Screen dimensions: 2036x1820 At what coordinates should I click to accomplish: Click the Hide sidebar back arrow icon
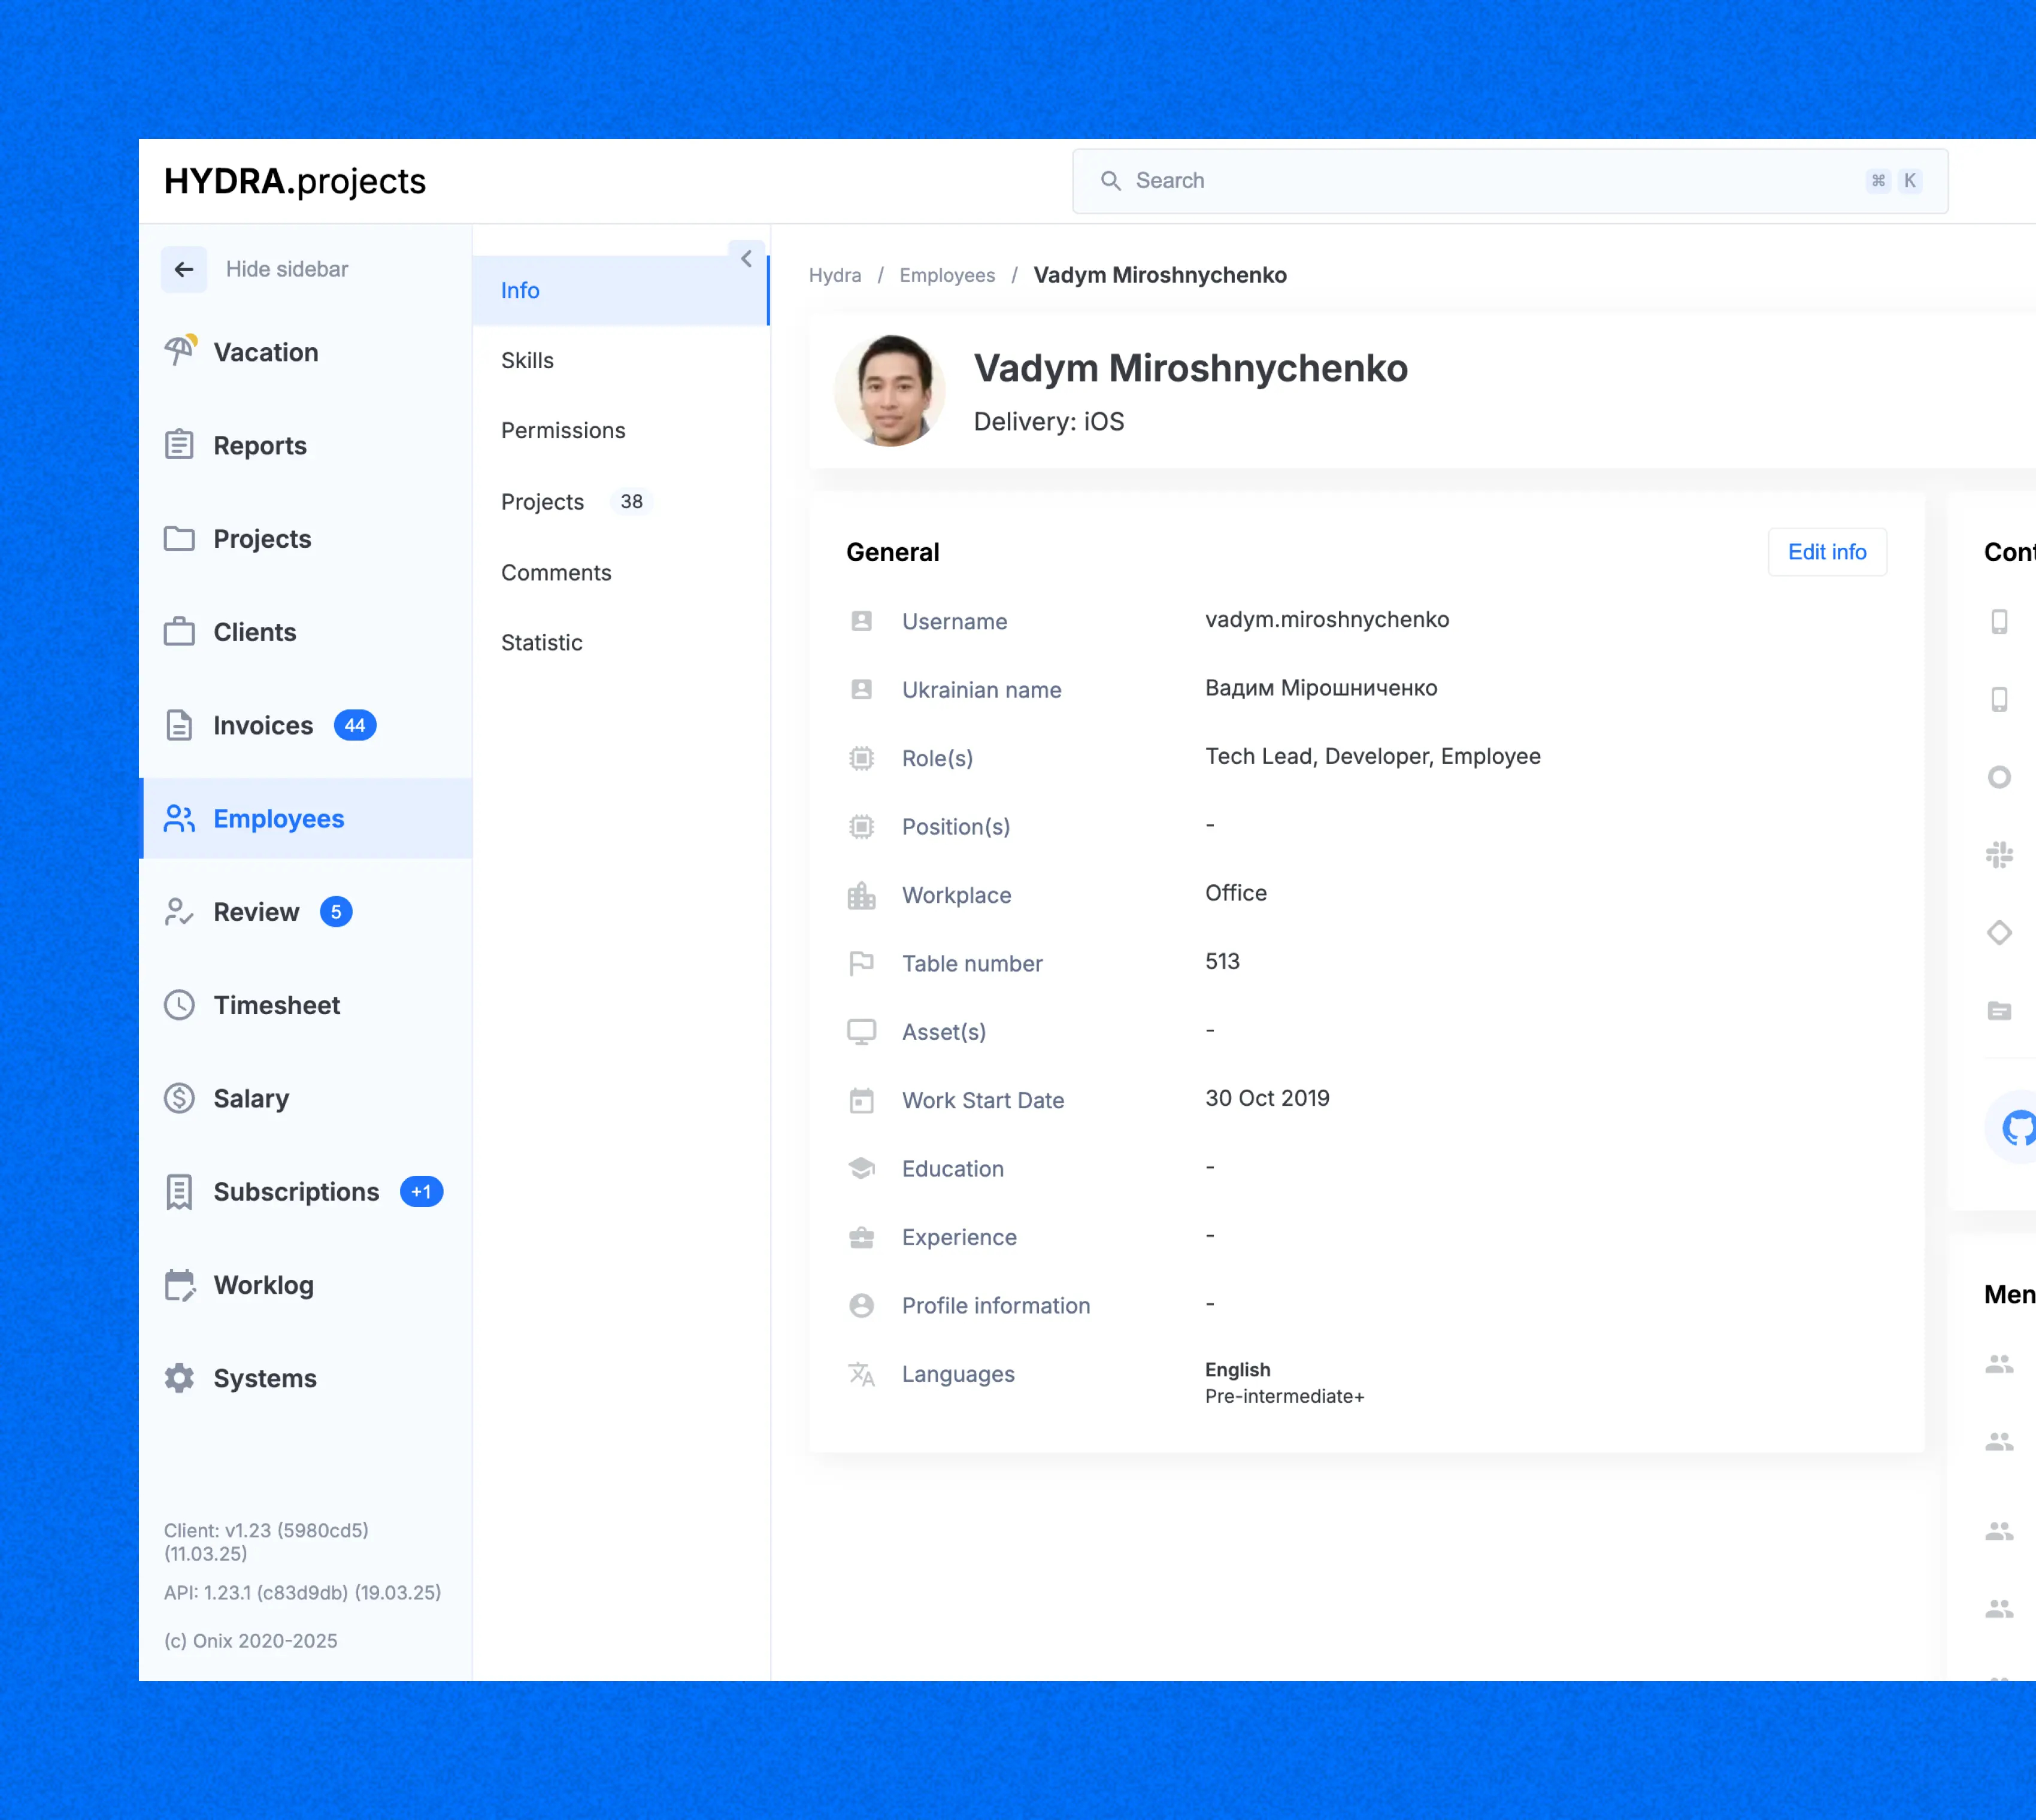pos(184,269)
